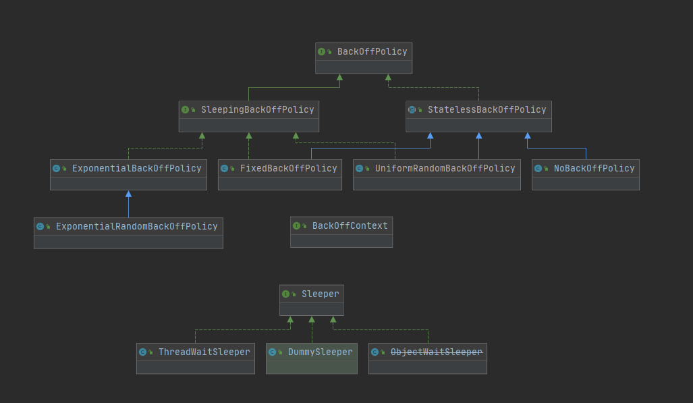Click the class icon beside UniformRandomBackOffPolicy
This screenshot has height=403, width=693.
click(x=360, y=169)
